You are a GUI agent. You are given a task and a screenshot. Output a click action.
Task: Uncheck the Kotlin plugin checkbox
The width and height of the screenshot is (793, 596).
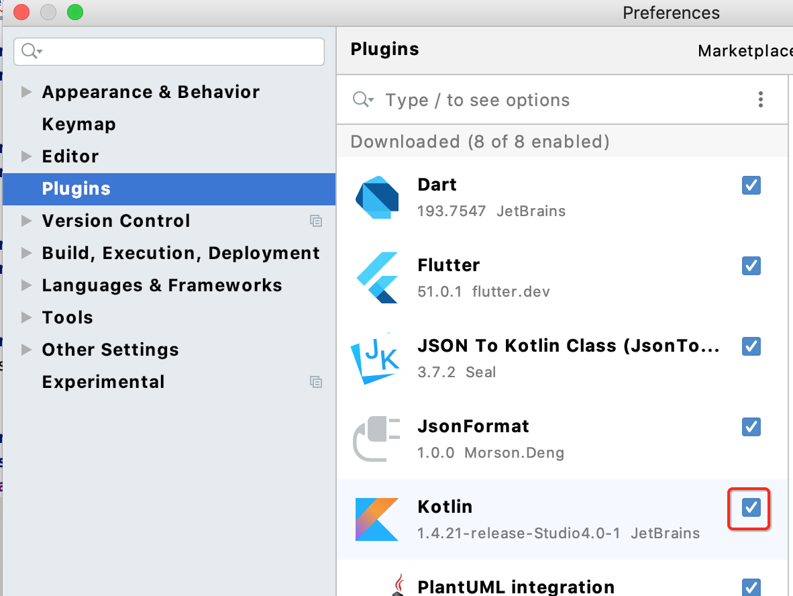pos(751,507)
